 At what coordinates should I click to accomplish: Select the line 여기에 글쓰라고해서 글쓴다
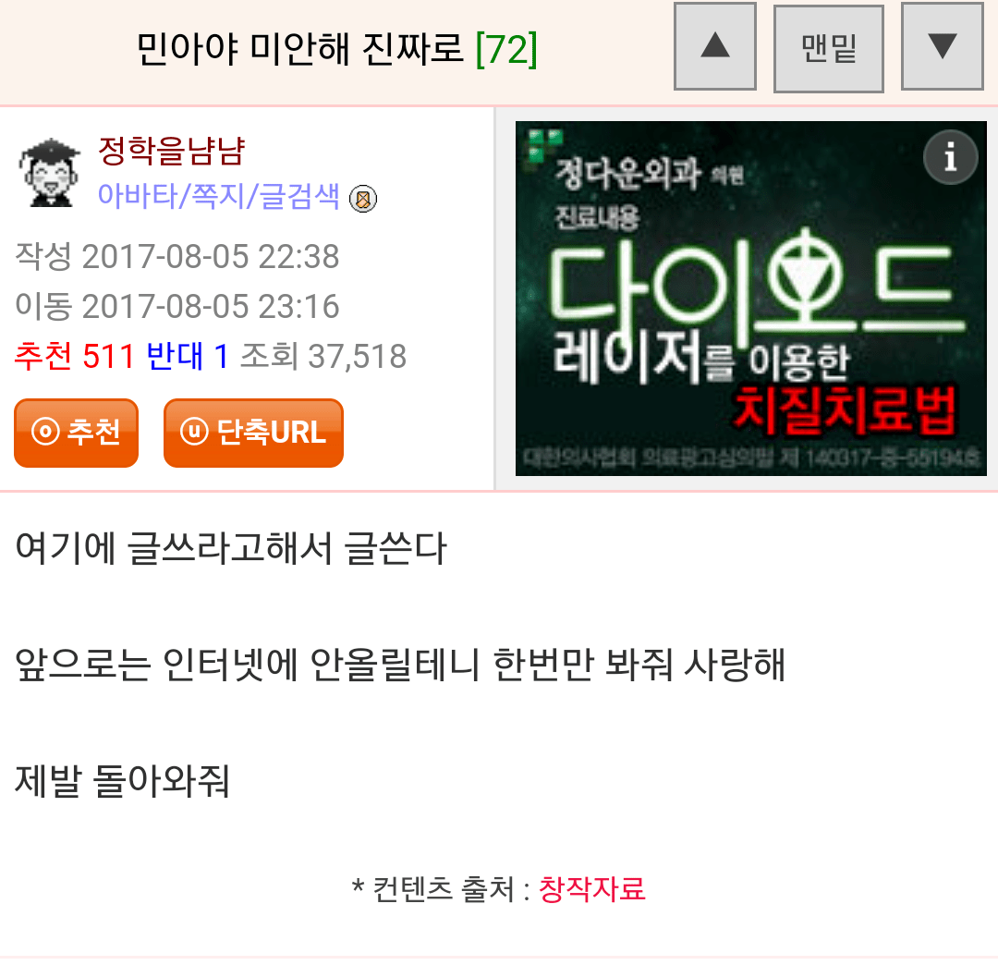click(x=231, y=548)
